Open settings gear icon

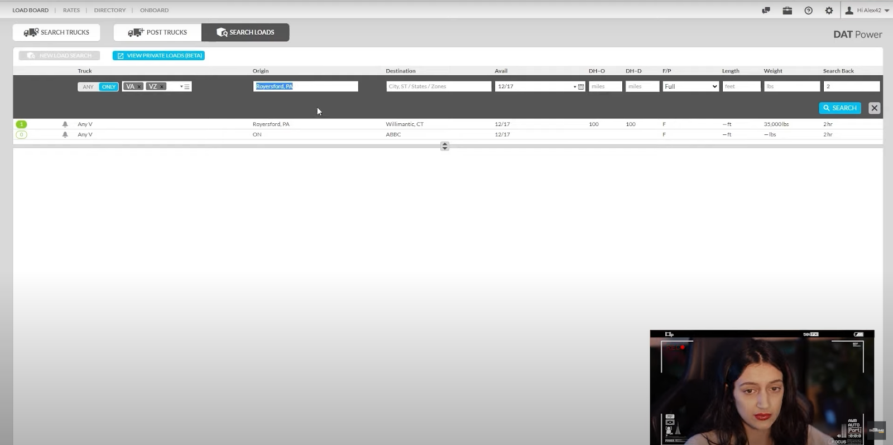click(829, 11)
